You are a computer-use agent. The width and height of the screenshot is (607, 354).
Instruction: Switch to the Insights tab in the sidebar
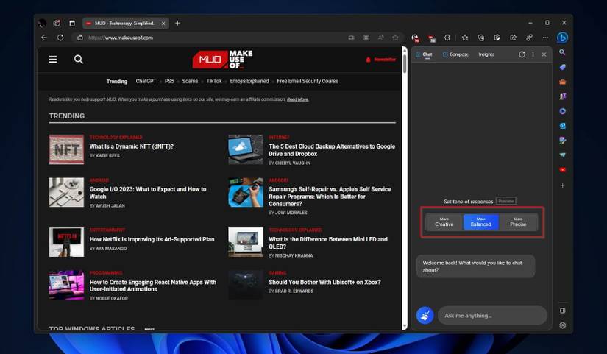click(x=486, y=54)
